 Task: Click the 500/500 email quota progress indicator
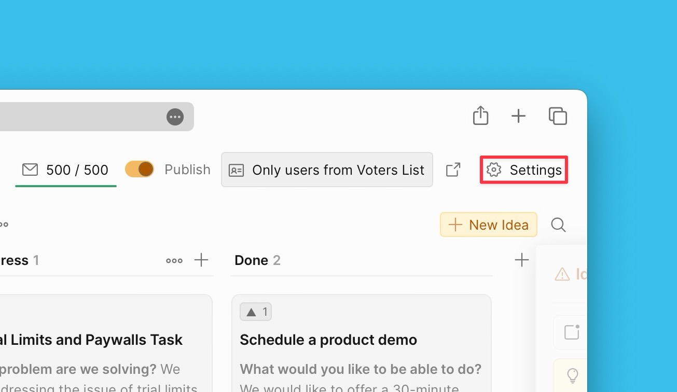[x=77, y=170]
